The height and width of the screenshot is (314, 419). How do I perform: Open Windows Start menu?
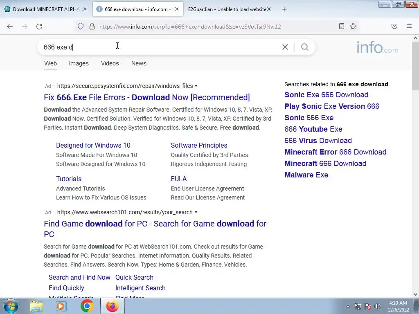pos(11,306)
